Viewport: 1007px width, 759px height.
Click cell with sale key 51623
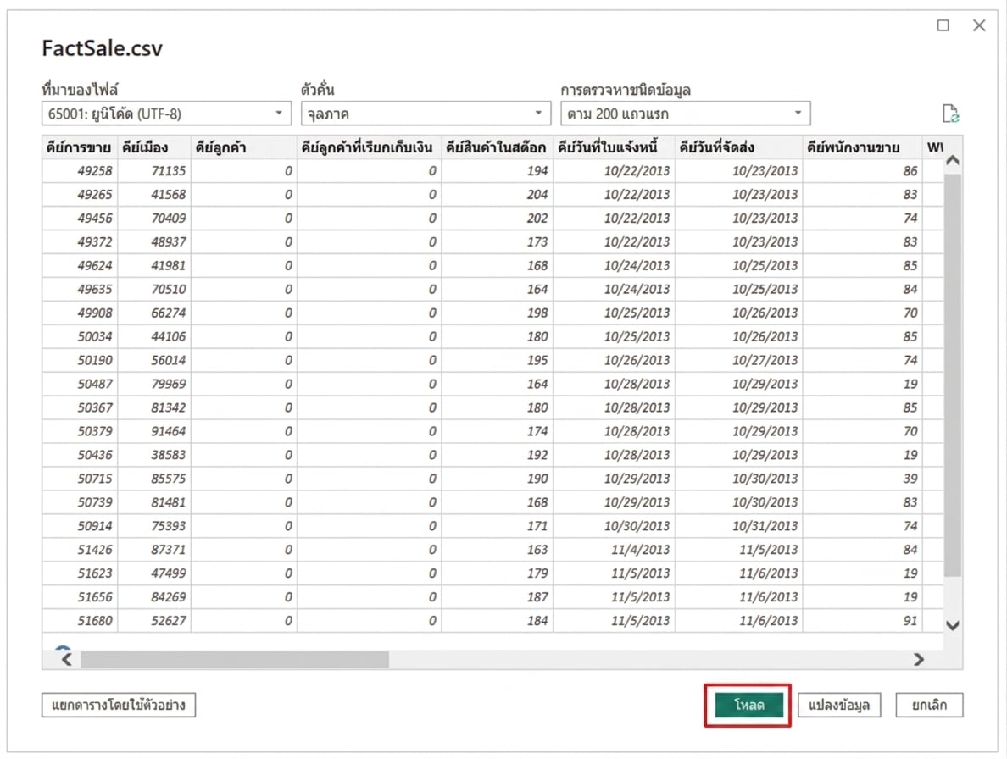pyautogui.click(x=80, y=573)
